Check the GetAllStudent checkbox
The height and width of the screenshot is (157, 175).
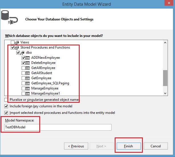[x=23, y=73]
